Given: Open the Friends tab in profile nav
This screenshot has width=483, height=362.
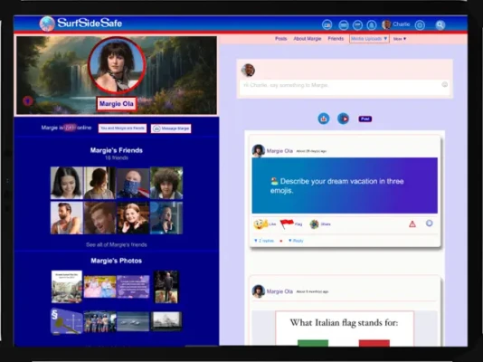Looking at the screenshot, I should [x=336, y=39].
